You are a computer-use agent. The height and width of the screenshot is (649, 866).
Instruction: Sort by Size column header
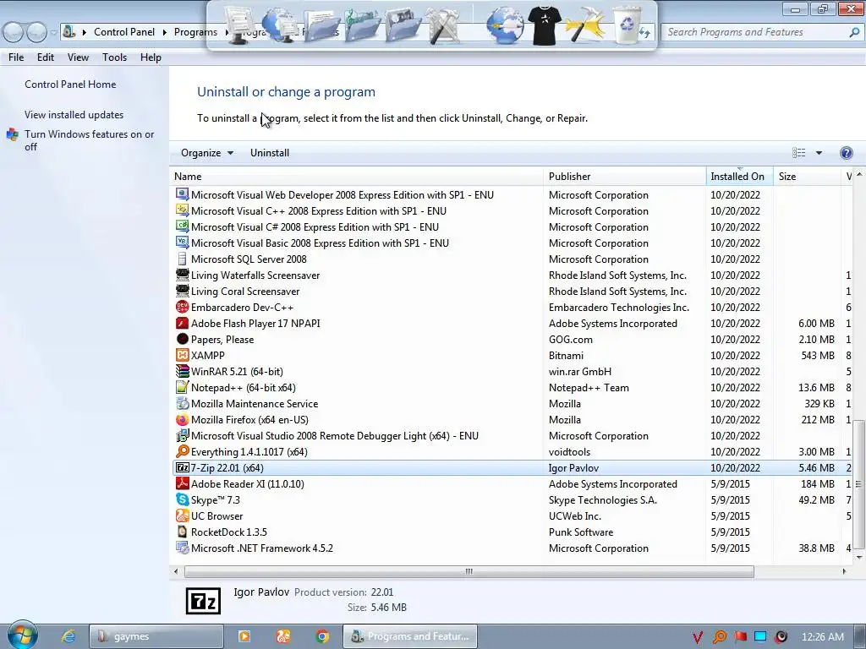[808, 176]
